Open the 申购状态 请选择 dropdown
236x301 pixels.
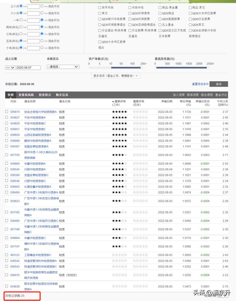(x=63, y=67)
